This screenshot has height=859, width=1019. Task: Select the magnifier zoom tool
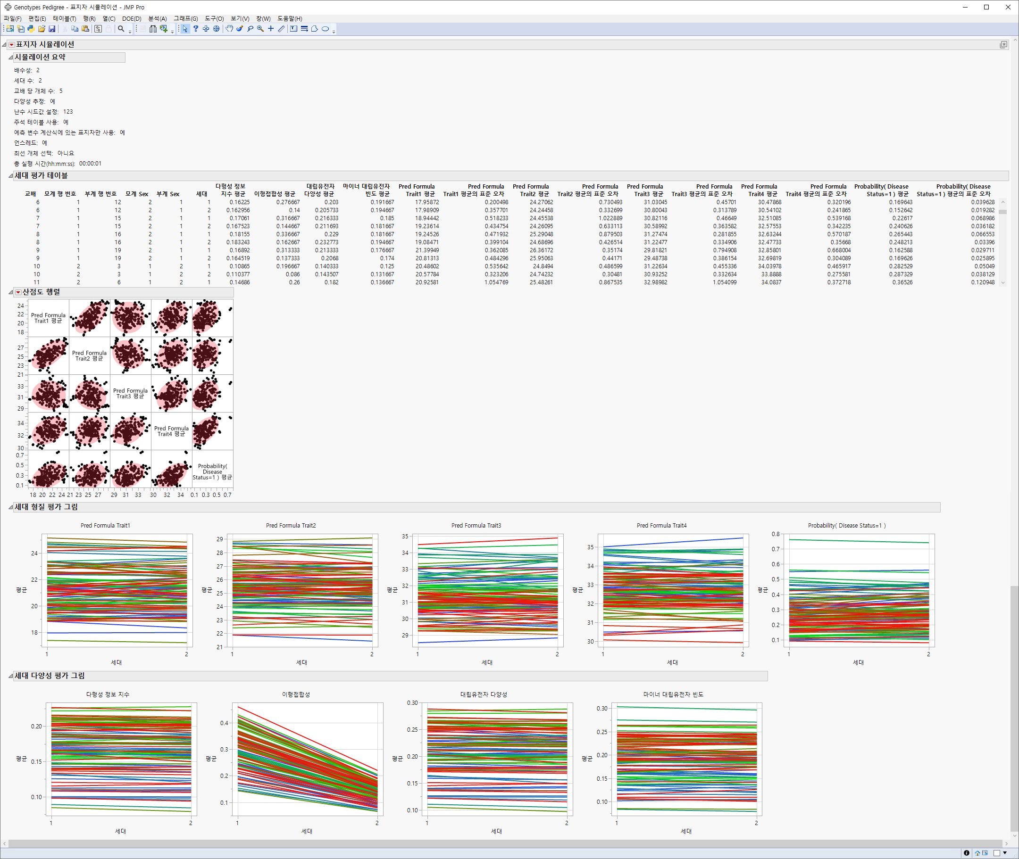260,29
